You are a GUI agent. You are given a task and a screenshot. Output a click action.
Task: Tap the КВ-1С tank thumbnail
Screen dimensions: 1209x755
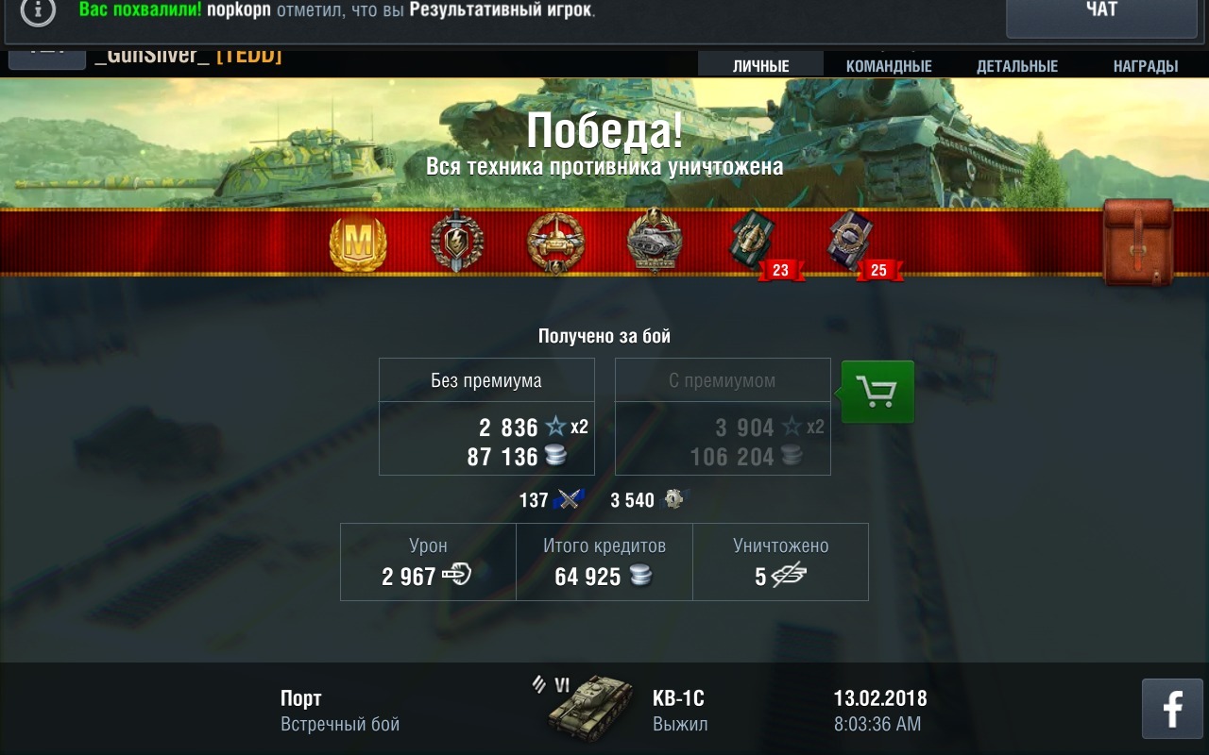590,707
